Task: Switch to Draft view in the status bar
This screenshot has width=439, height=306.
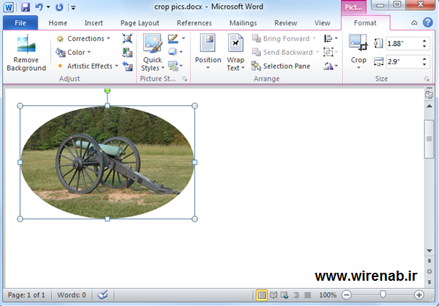Action: coord(308,295)
